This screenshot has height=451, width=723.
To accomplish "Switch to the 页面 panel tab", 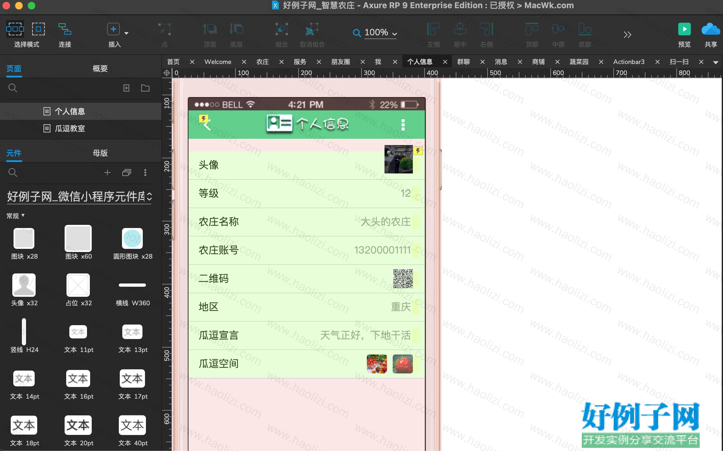I will [x=14, y=68].
